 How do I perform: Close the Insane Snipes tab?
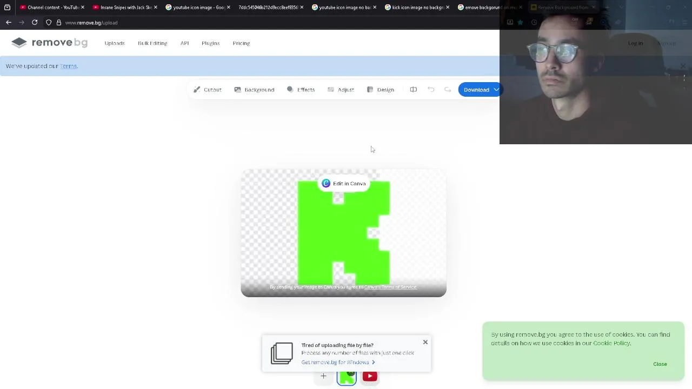156,8
